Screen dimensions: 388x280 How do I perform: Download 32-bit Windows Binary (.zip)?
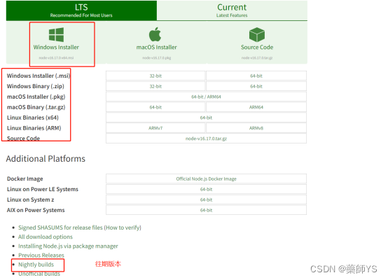pos(155,86)
